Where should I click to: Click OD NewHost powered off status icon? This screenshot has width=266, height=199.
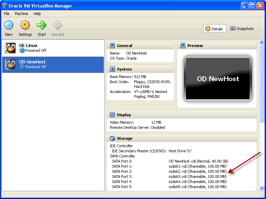click(22, 67)
